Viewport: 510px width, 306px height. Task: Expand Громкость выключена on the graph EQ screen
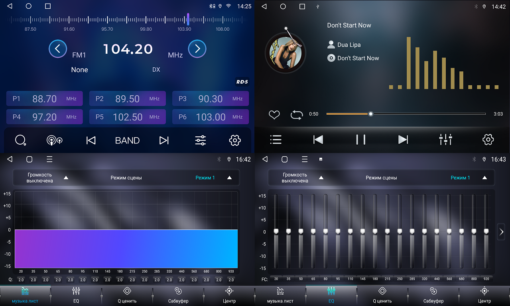[66, 178]
